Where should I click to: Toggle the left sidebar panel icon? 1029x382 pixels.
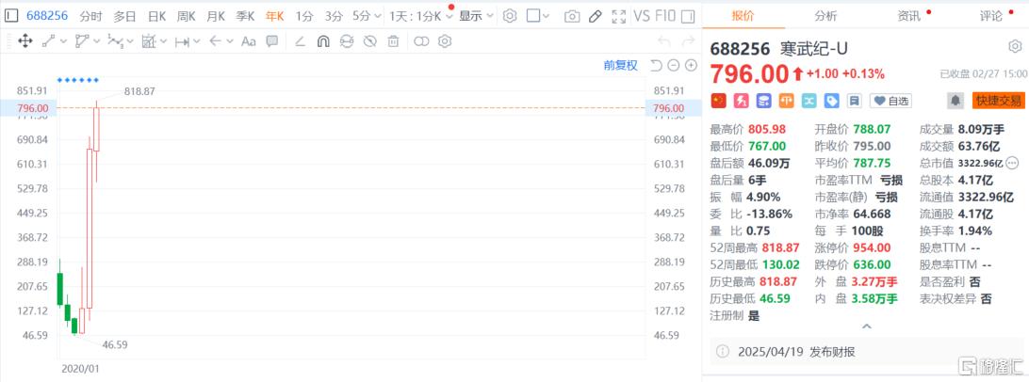(x=10, y=16)
